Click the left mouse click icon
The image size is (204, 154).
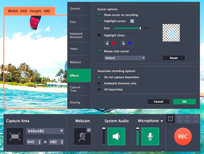[107, 43]
